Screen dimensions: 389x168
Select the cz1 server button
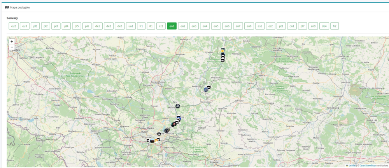(x=161, y=26)
